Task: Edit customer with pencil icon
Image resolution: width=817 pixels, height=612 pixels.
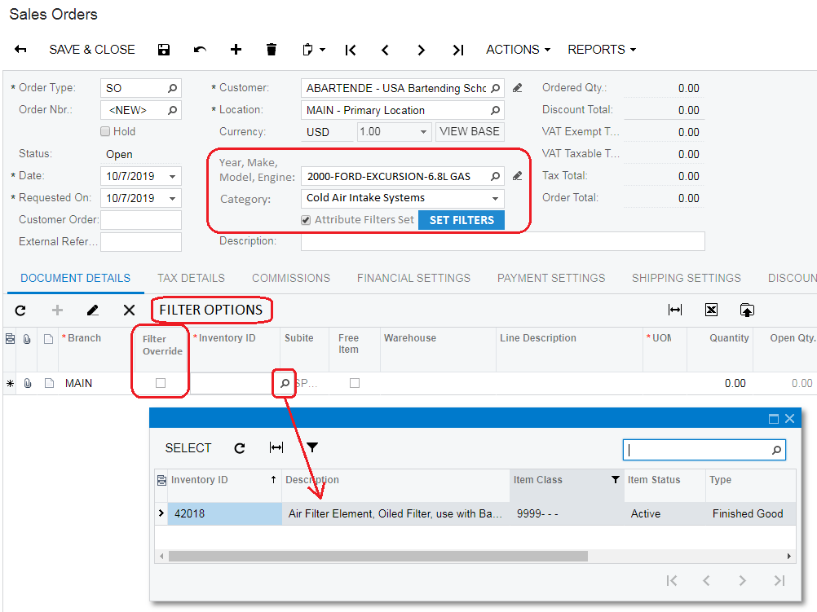Action: [x=518, y=88]
